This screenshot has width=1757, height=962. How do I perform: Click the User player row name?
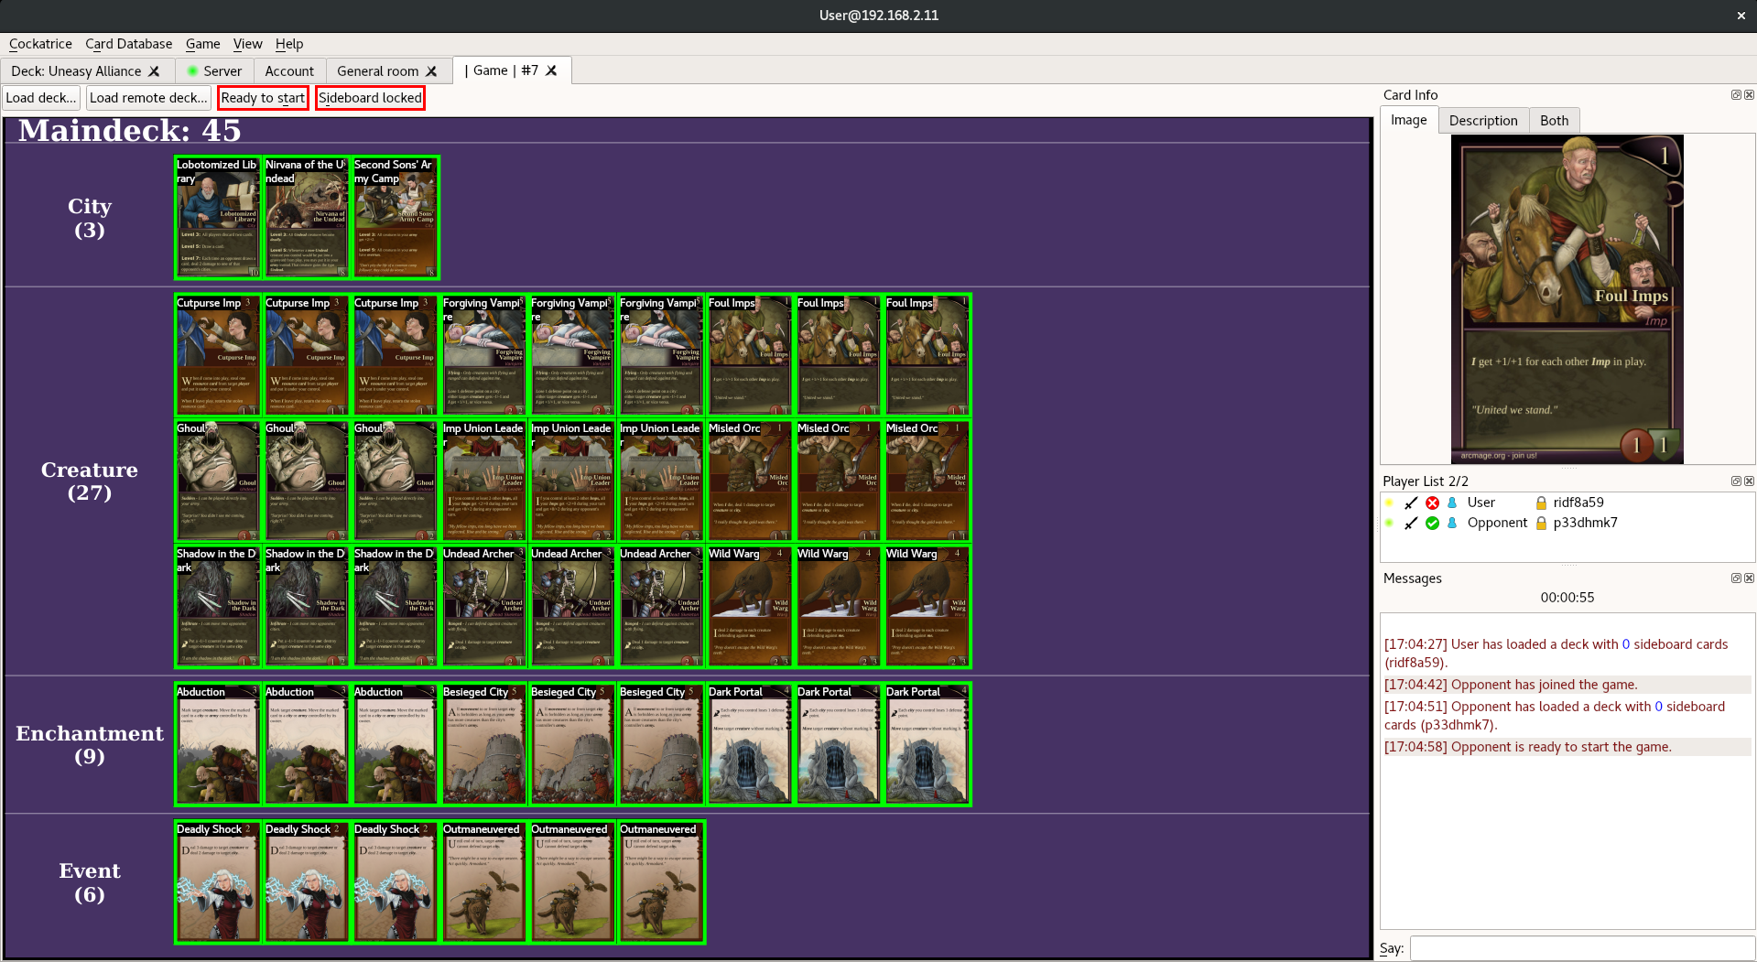point(1480,503)
